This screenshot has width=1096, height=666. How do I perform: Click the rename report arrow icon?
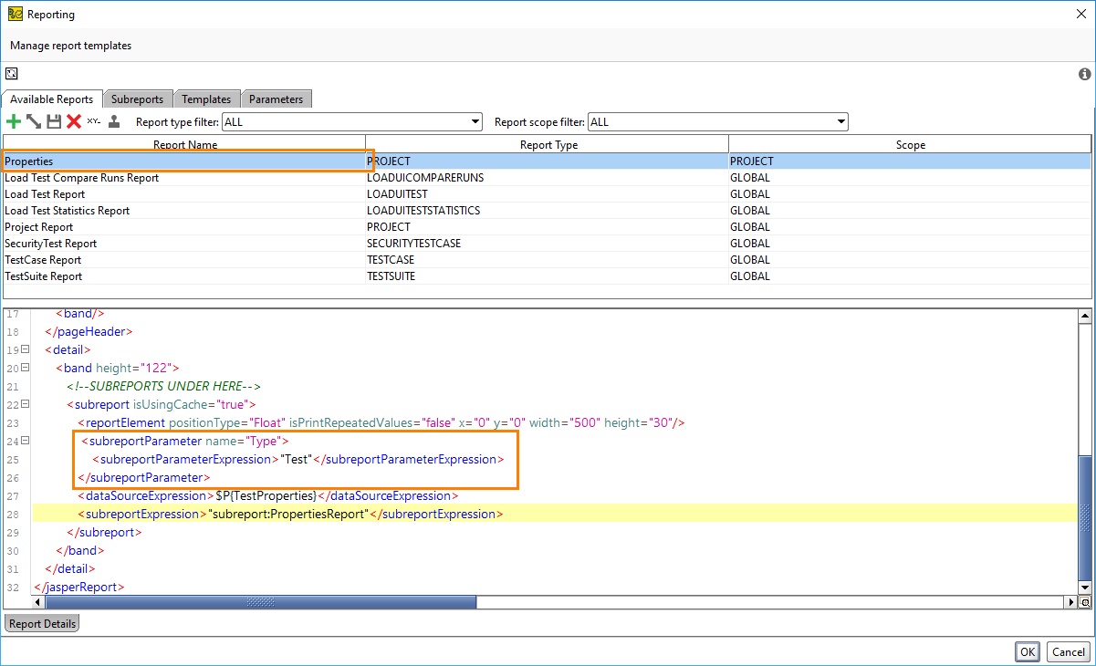(x=34, y=120)
